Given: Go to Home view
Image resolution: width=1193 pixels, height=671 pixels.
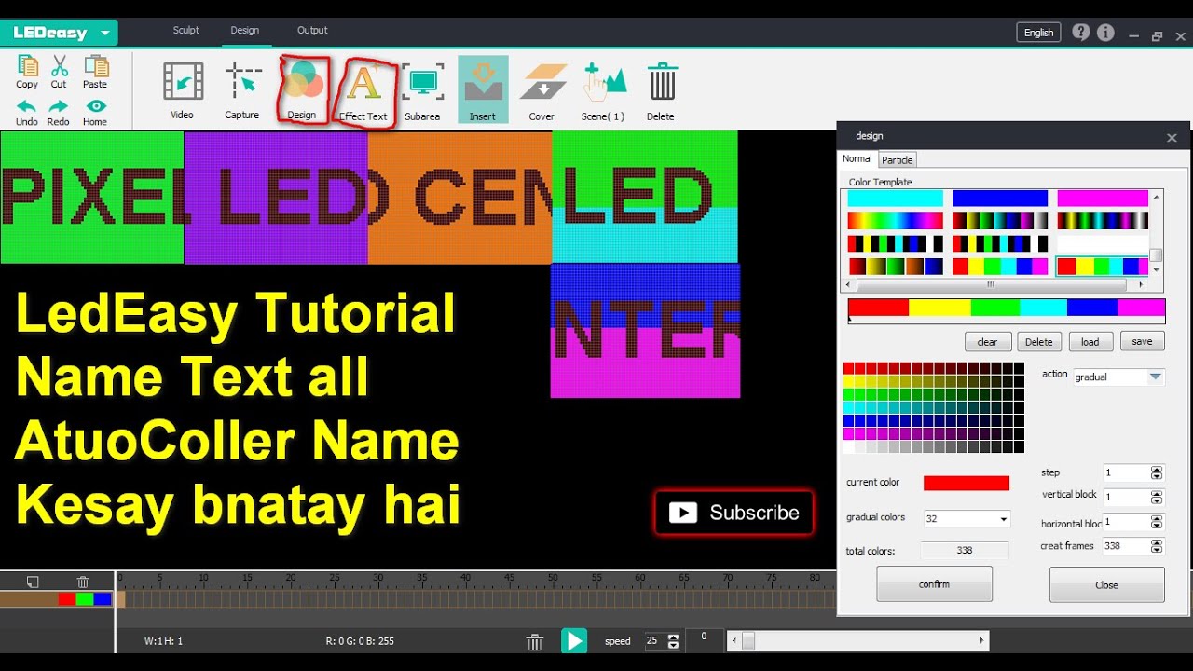Looking at the screenshot, I should coord(95,106).
